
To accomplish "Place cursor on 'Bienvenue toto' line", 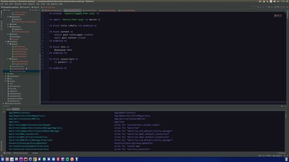I will tap(63, 50).
